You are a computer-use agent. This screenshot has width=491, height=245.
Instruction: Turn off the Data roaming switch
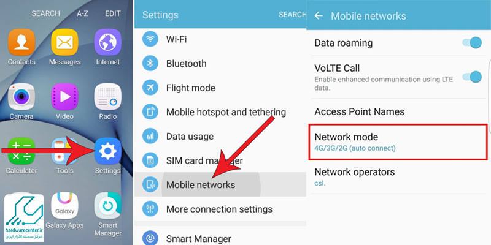pos(472,42)
